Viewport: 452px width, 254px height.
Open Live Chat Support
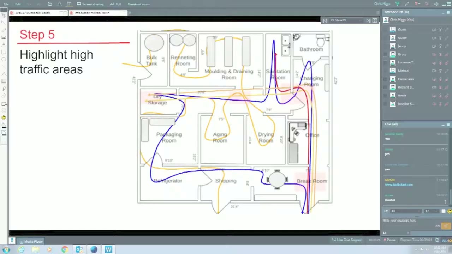(347, 240)
